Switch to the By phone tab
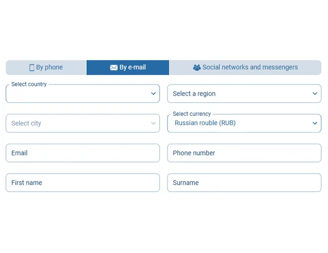328x253 pixels. click(46, 67)
